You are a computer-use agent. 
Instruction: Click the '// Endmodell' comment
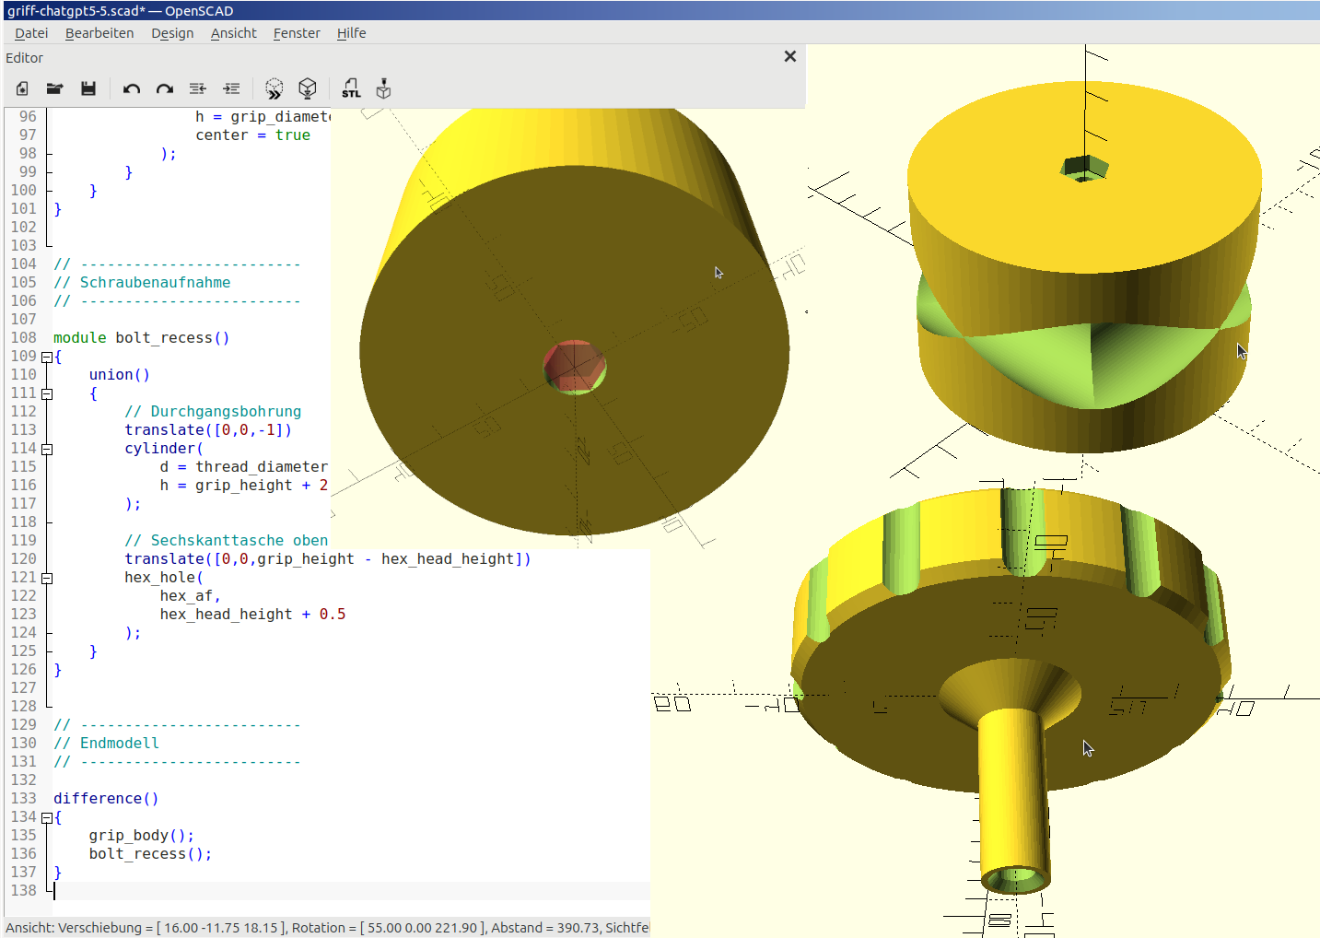[106, 744]
